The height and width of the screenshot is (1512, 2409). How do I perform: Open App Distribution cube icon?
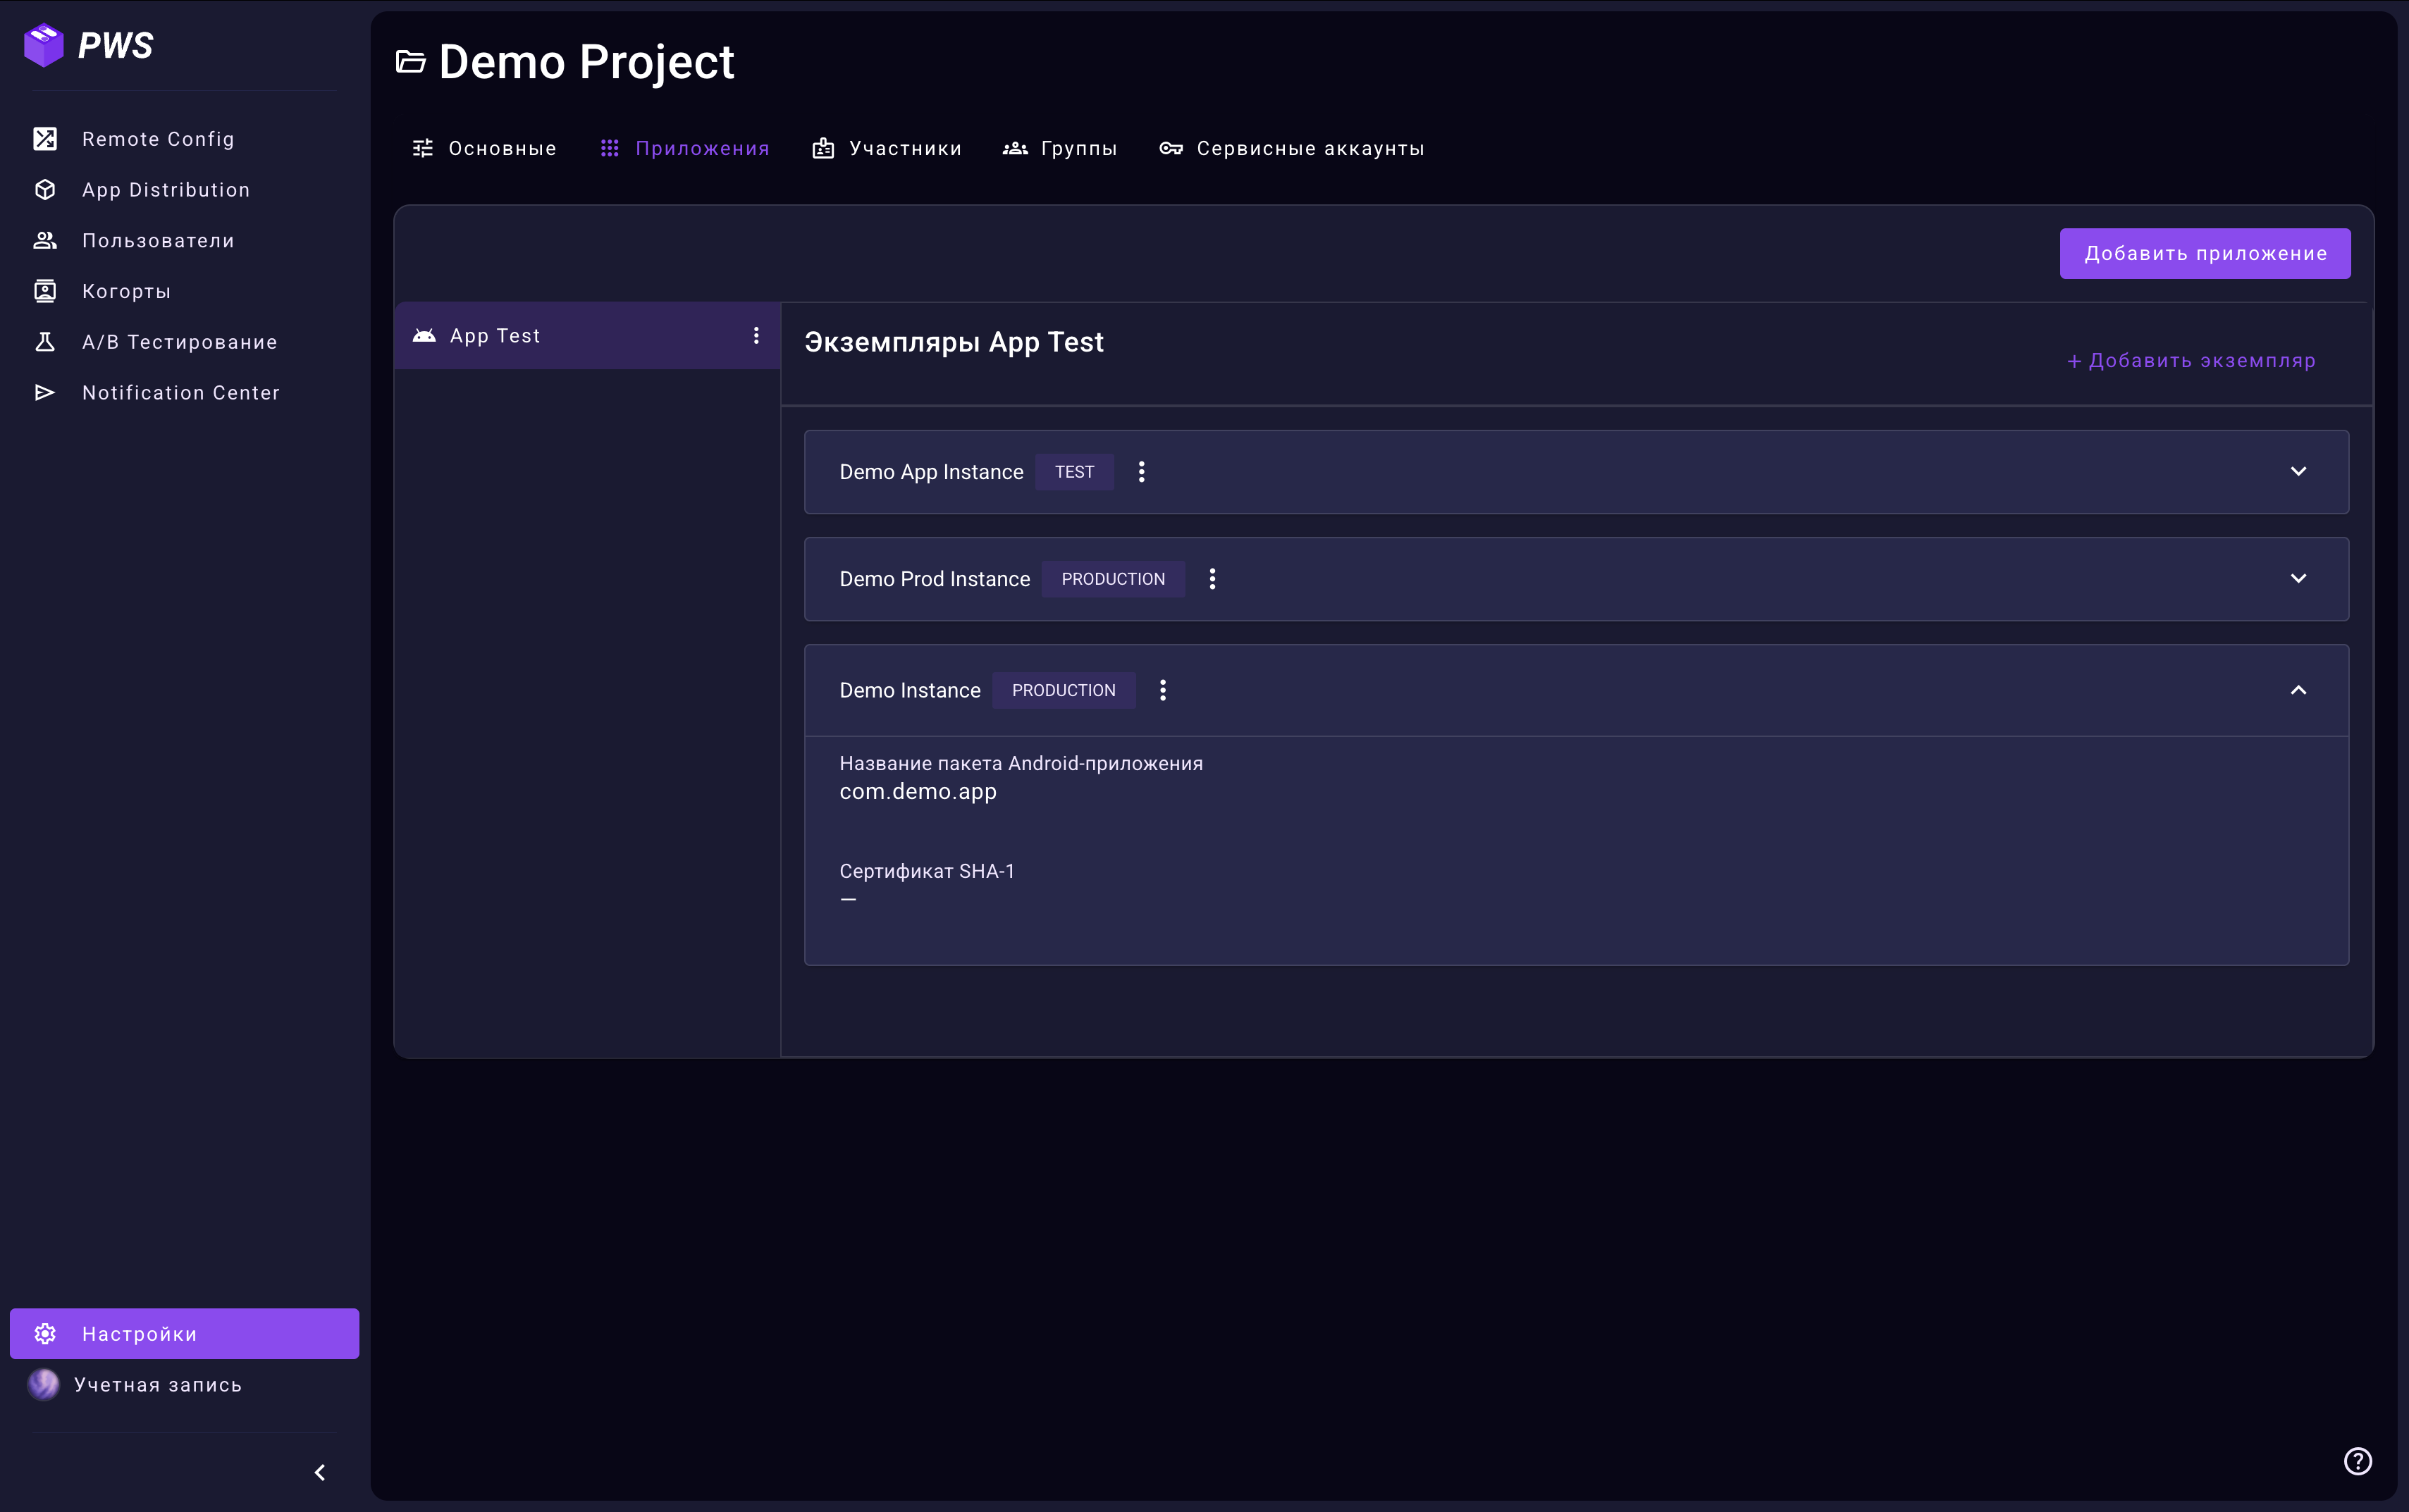(x=45, y=190)
